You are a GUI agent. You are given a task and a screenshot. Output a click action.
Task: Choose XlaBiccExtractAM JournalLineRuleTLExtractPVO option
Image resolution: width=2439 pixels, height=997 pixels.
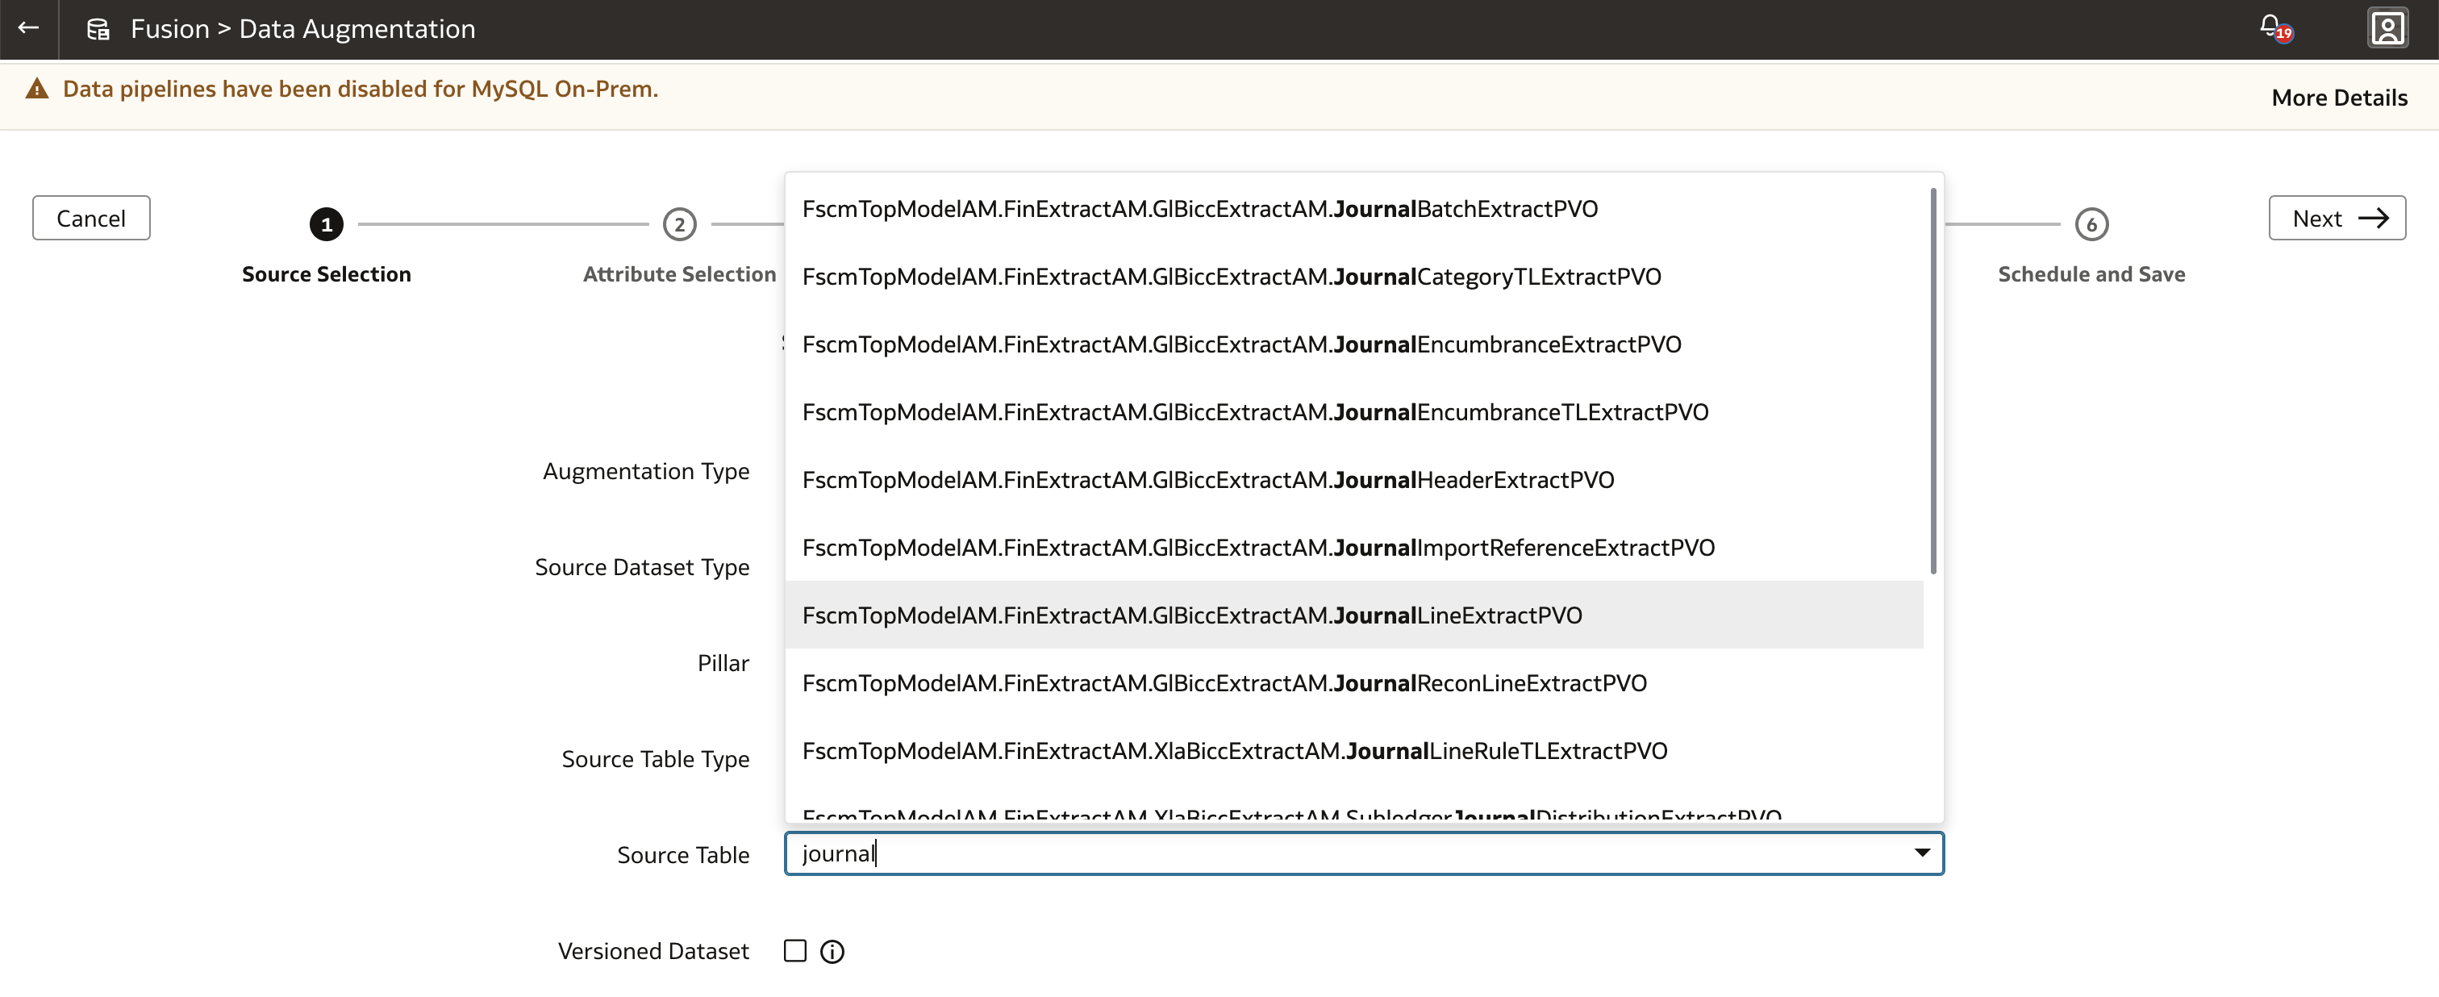coord(1354,751)
